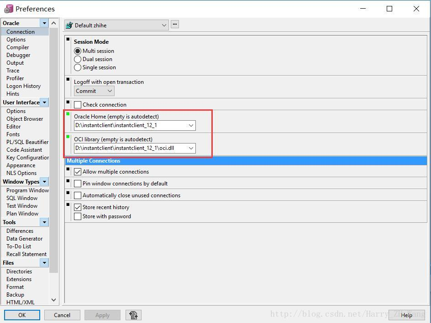431x323 pixels.
Task: Collapse the Oracle section arrow
Action: pyautogui.click(x=44, y=23)
